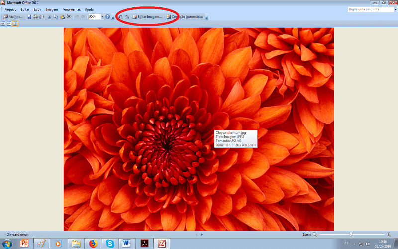Rotate the image right
Screen dimensions: 398x249
(x=127, y=17)
